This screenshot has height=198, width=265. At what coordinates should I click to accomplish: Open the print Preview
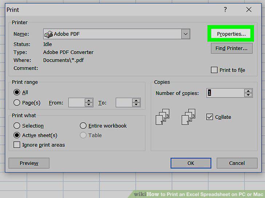pos(29,163)
